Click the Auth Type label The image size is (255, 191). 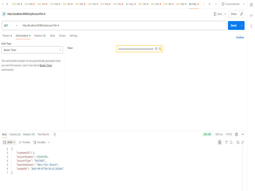pos(6,44)
